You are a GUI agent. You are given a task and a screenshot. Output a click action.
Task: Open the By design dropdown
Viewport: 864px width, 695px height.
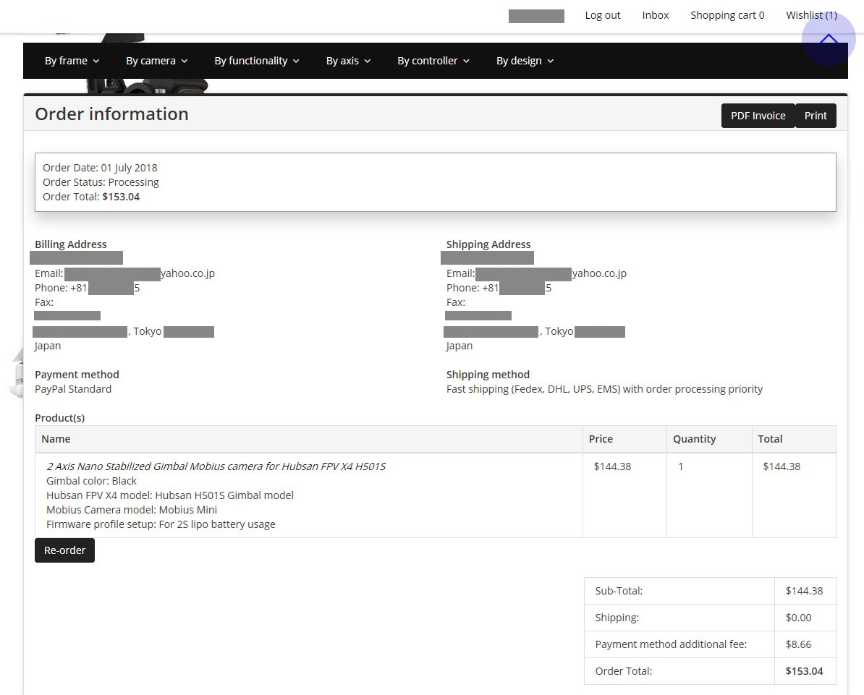[525, 61]
